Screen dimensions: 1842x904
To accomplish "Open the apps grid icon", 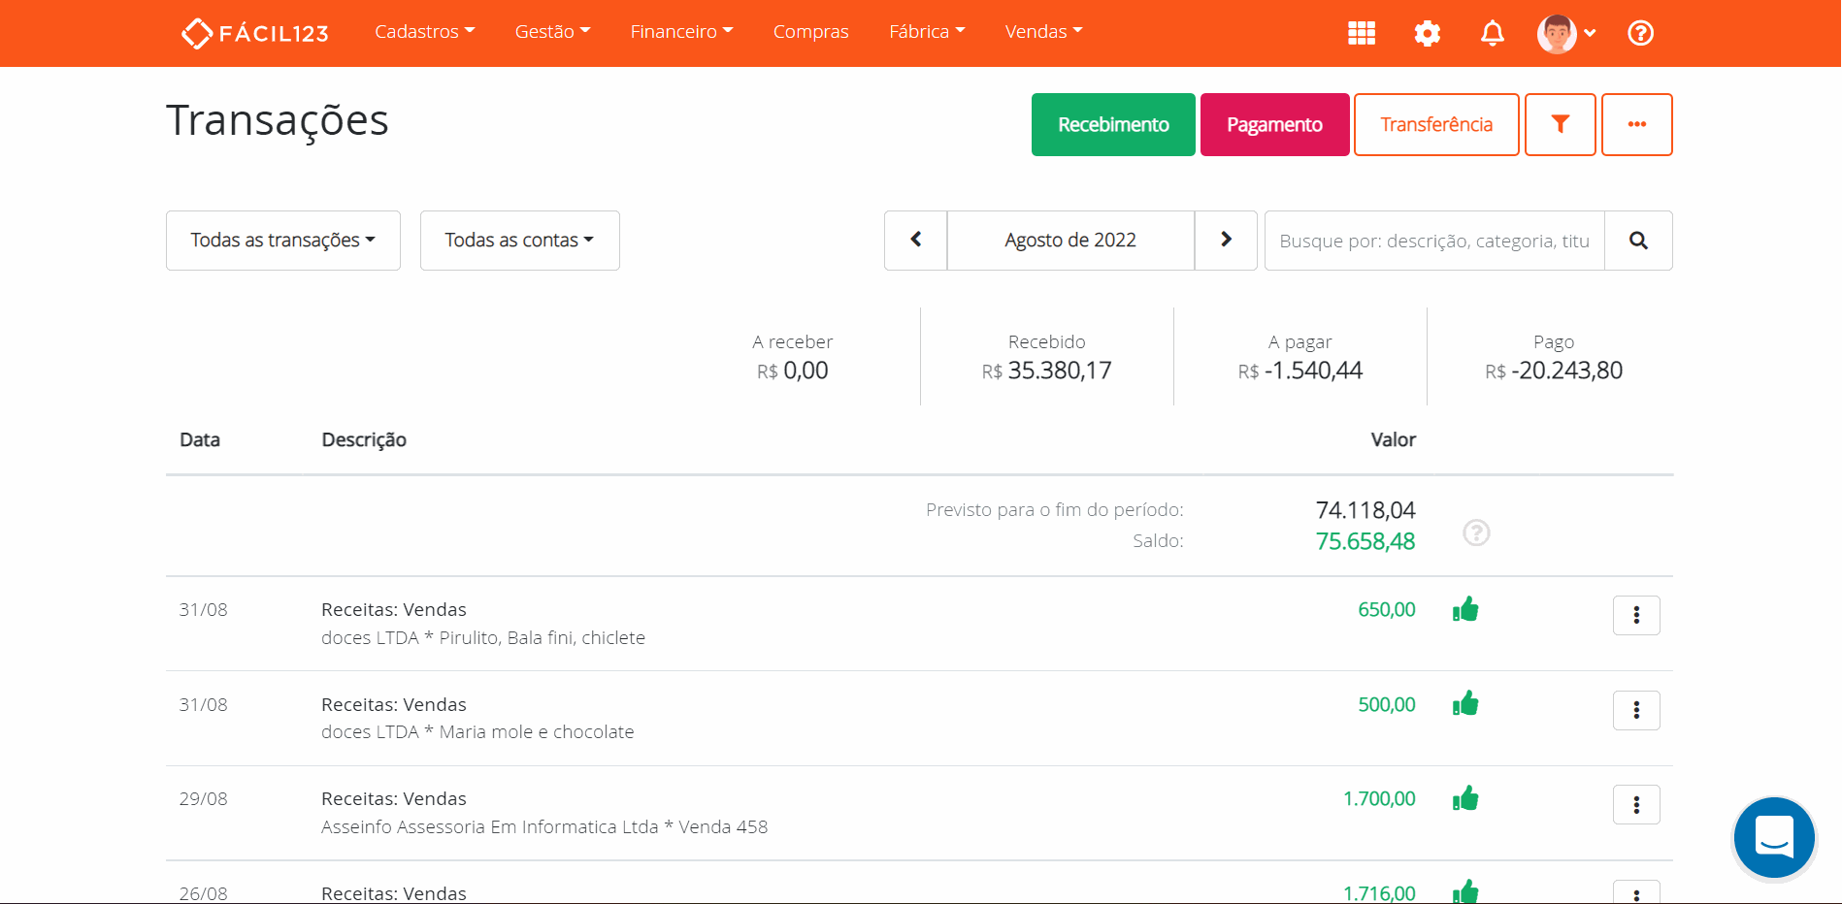I will pos(1362,33).
